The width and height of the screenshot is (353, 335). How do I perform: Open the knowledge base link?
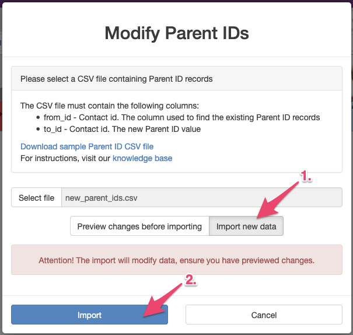142,158
